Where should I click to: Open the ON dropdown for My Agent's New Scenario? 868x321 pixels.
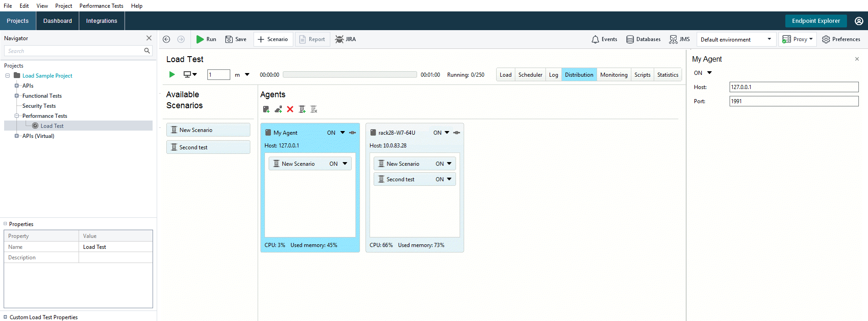click(345, 163)
